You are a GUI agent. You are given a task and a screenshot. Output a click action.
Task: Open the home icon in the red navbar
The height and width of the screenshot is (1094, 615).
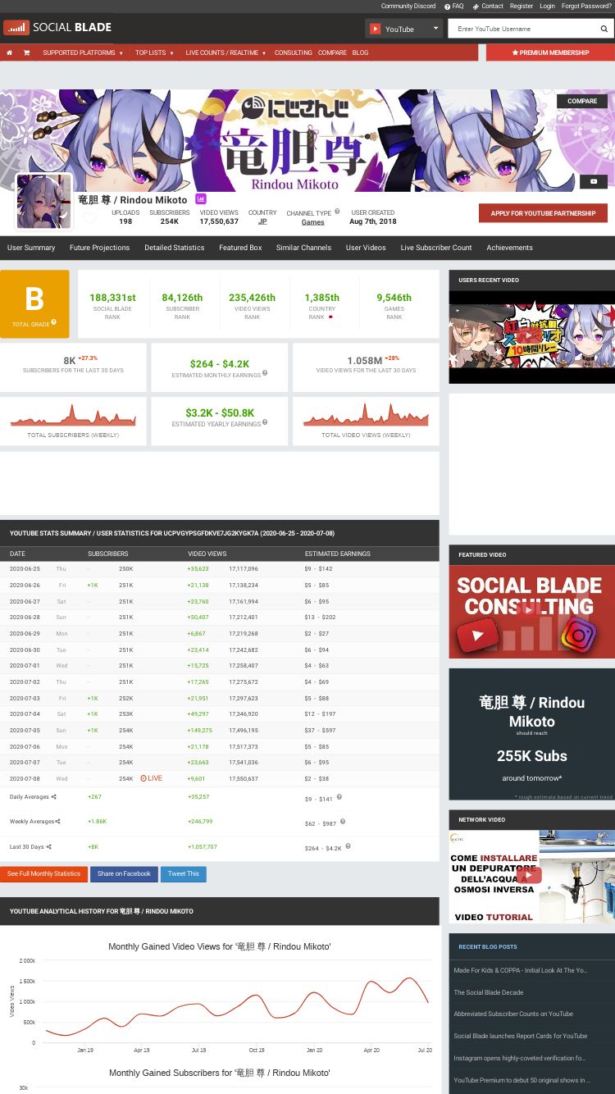(x=9, y=52)
